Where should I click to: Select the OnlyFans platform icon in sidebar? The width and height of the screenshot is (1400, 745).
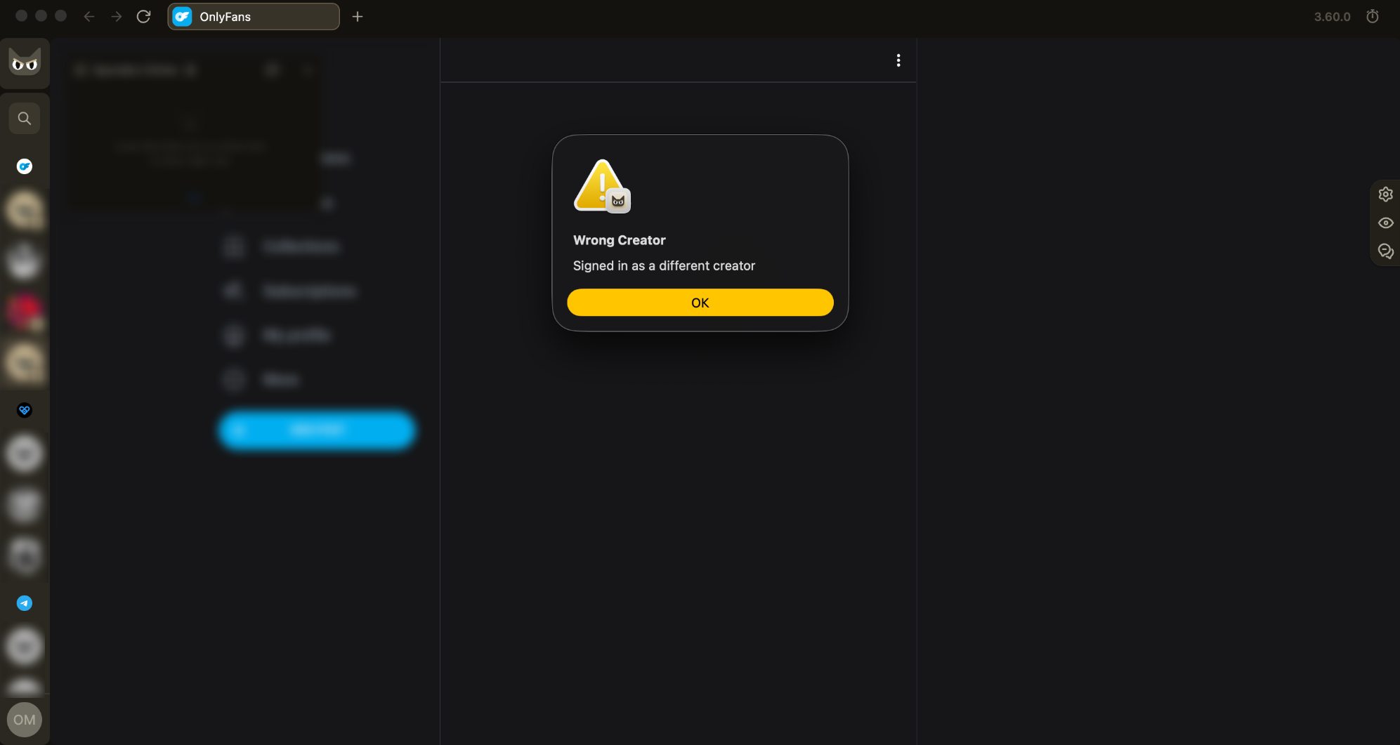pos(25,166)
